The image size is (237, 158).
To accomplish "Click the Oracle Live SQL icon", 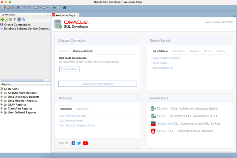I will (x=153, y=124).
